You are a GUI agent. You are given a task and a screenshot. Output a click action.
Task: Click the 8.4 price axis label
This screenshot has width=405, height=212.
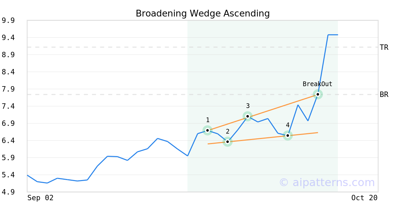point(8,72)
